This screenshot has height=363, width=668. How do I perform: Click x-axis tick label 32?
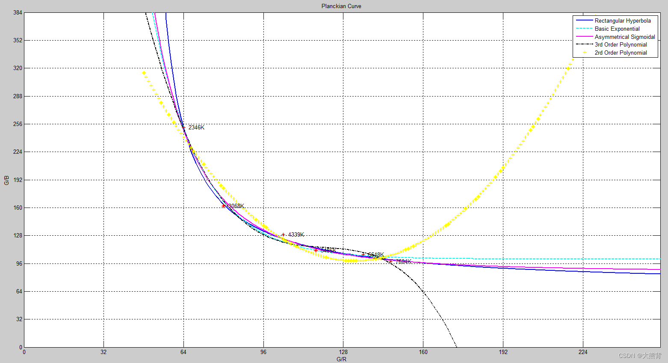tap(103, 352)
